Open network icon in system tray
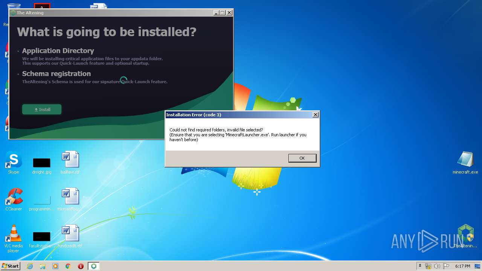This screenshot has width=482, height=271. [428, 266]
